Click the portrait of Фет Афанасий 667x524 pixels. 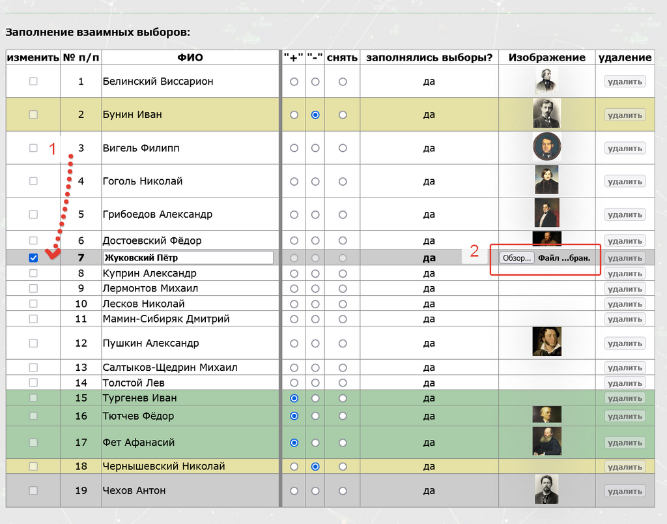click(x=547, y=442)
